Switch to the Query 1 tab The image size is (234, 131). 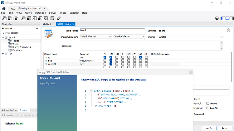(x=47, y=24)
